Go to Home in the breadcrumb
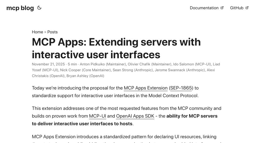The height and width of the screenshot is (143, 255). (37, 32)
